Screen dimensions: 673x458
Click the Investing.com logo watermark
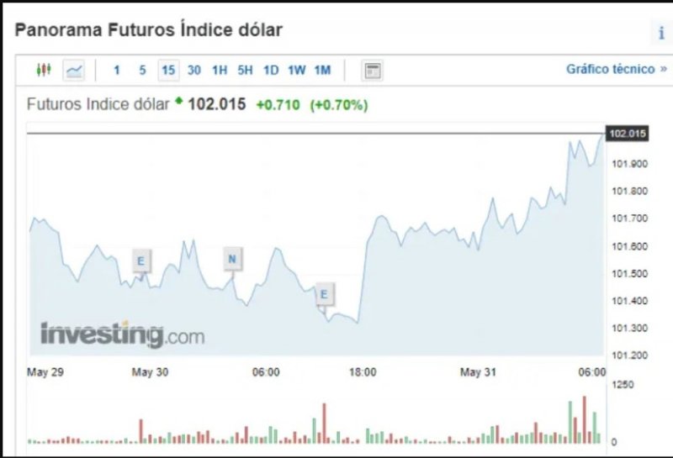(x=122, y=334)
